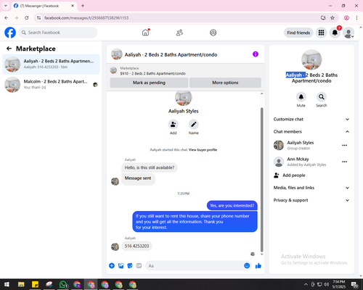
Task: Open Aaliyah 2 Beds 2 Baths conversation
Action: [x=51, y=64]
